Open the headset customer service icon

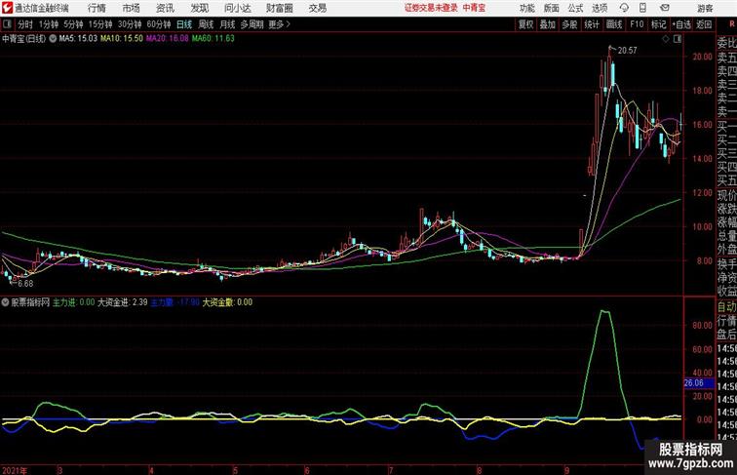(624, 8)
